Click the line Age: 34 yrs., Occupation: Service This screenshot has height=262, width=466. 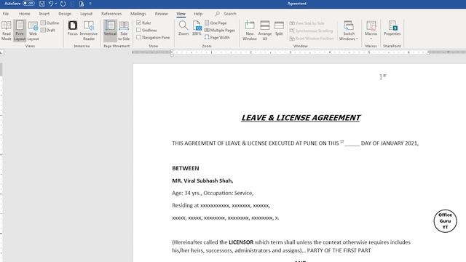213,193
